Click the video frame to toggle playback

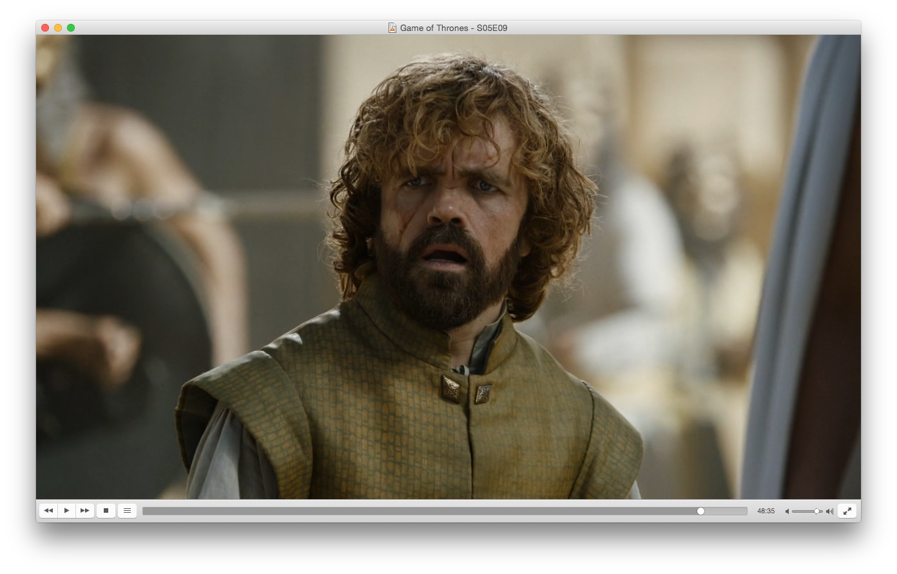tap(448, 267)
